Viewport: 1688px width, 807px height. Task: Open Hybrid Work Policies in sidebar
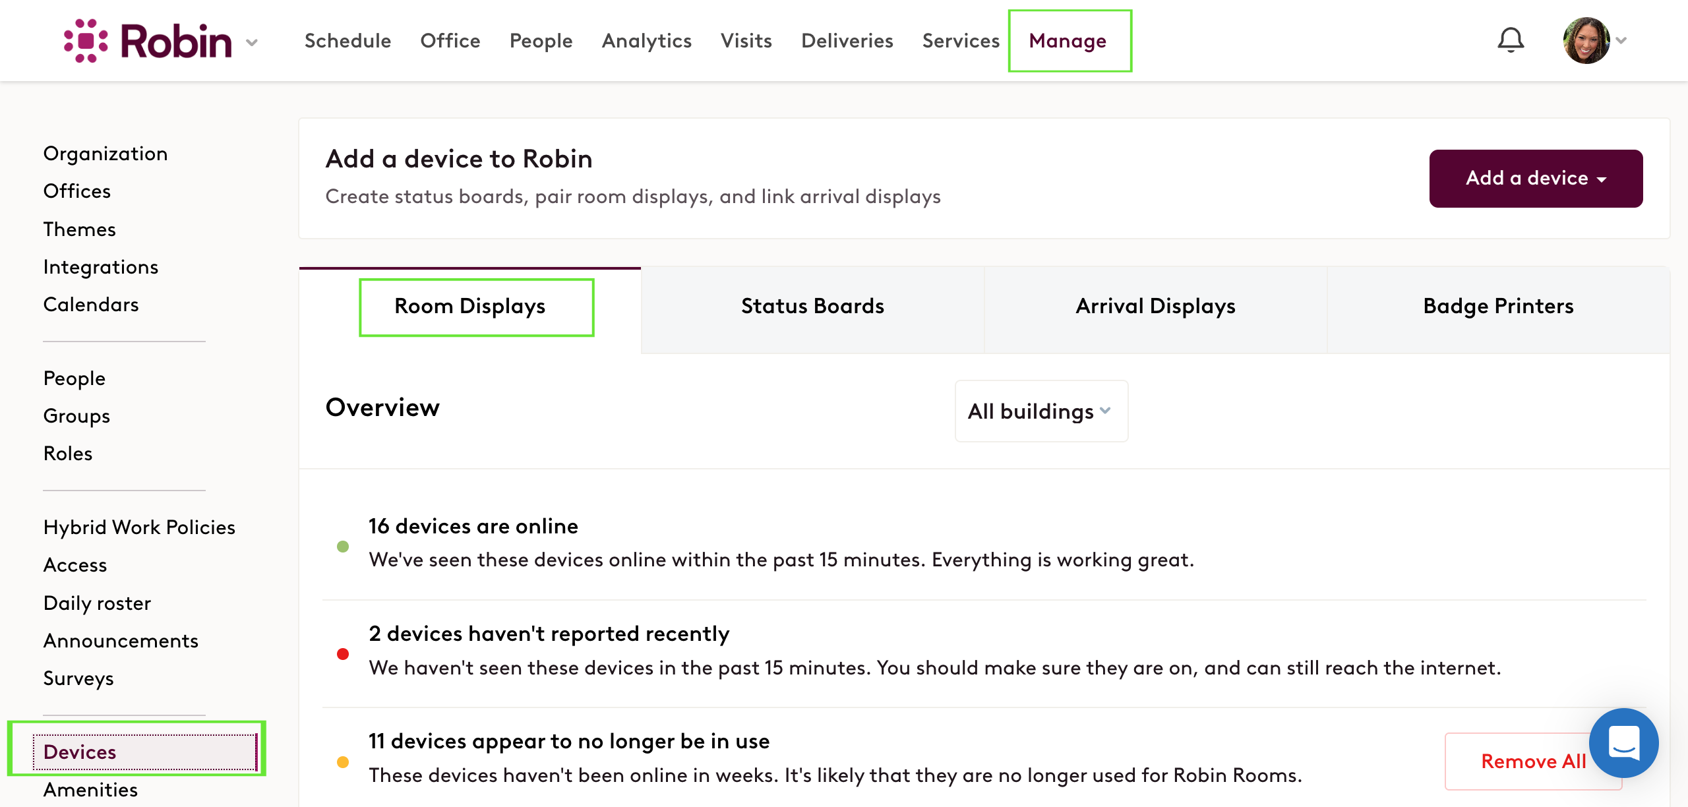139,527
